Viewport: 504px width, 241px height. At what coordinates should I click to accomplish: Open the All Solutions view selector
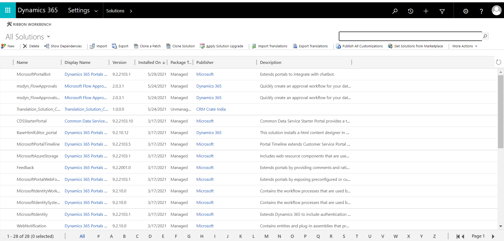[x=28, y=37]
